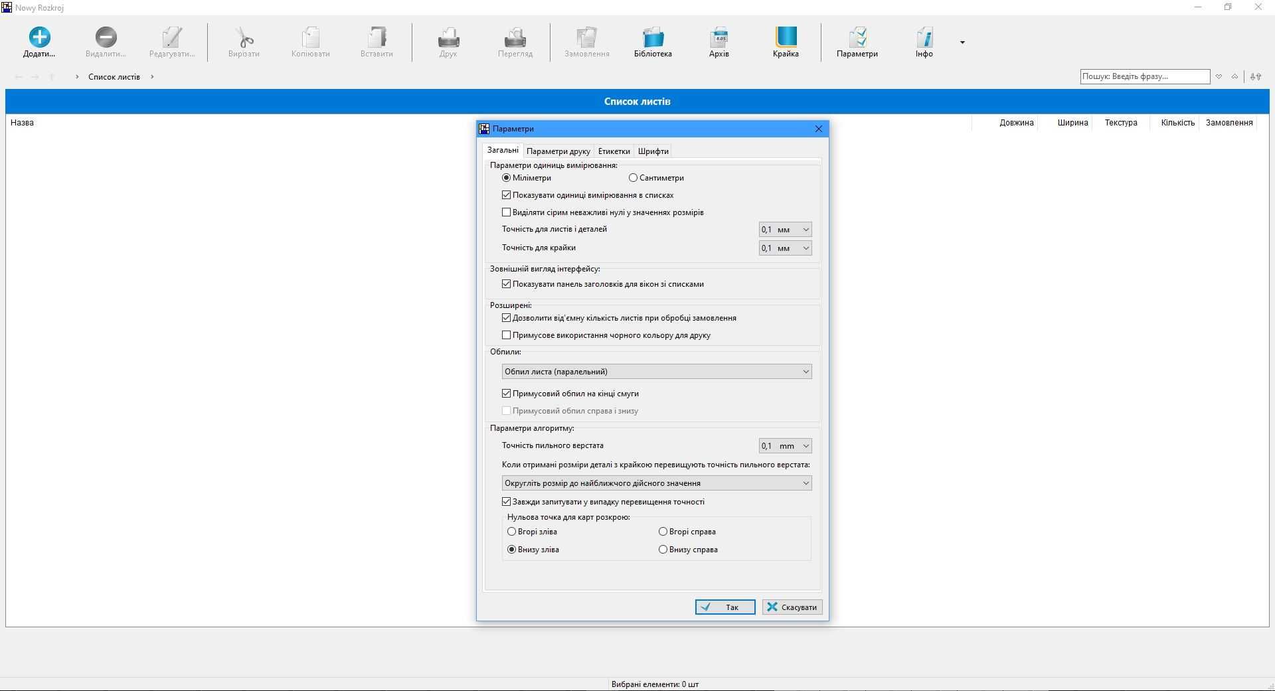
Task: Click the Друк printer icon
Action: point(448,37)
